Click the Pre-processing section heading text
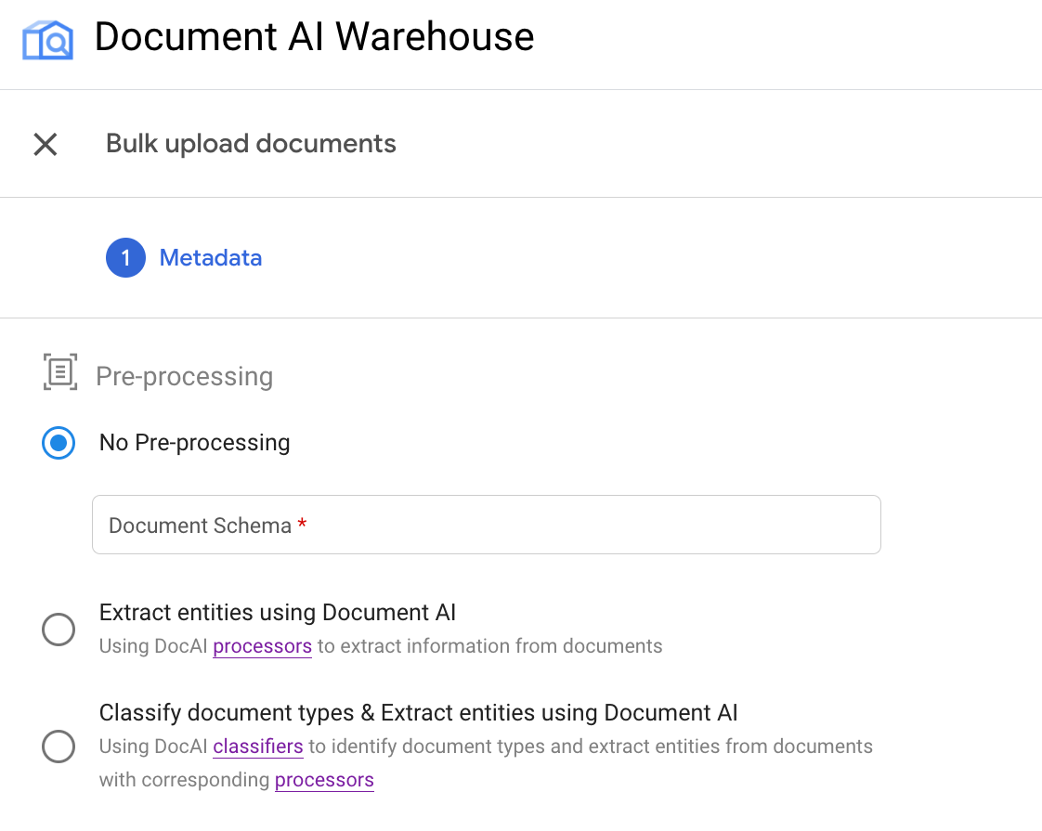Image resolution: width=1042 pixels, height=831 pixels. (x=184, y=376)
